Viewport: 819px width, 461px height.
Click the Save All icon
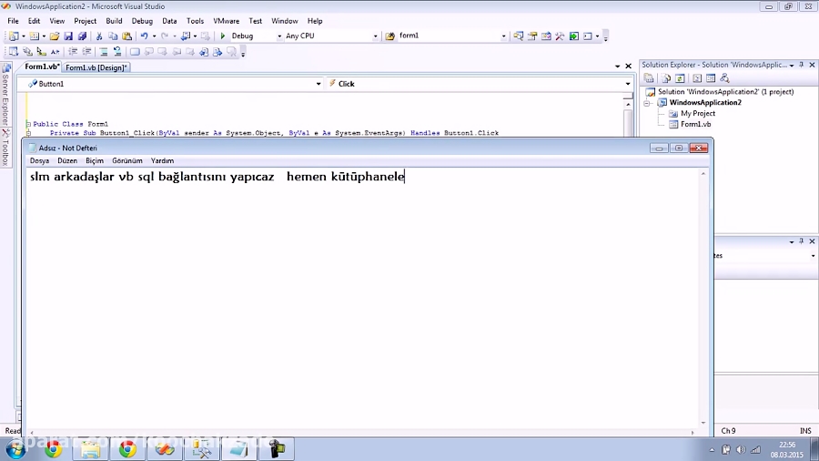click(x=82, y=36)
